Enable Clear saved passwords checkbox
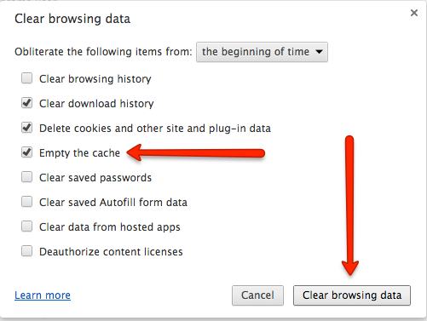This screenshot has height=321, width=427. coord(26,177)
